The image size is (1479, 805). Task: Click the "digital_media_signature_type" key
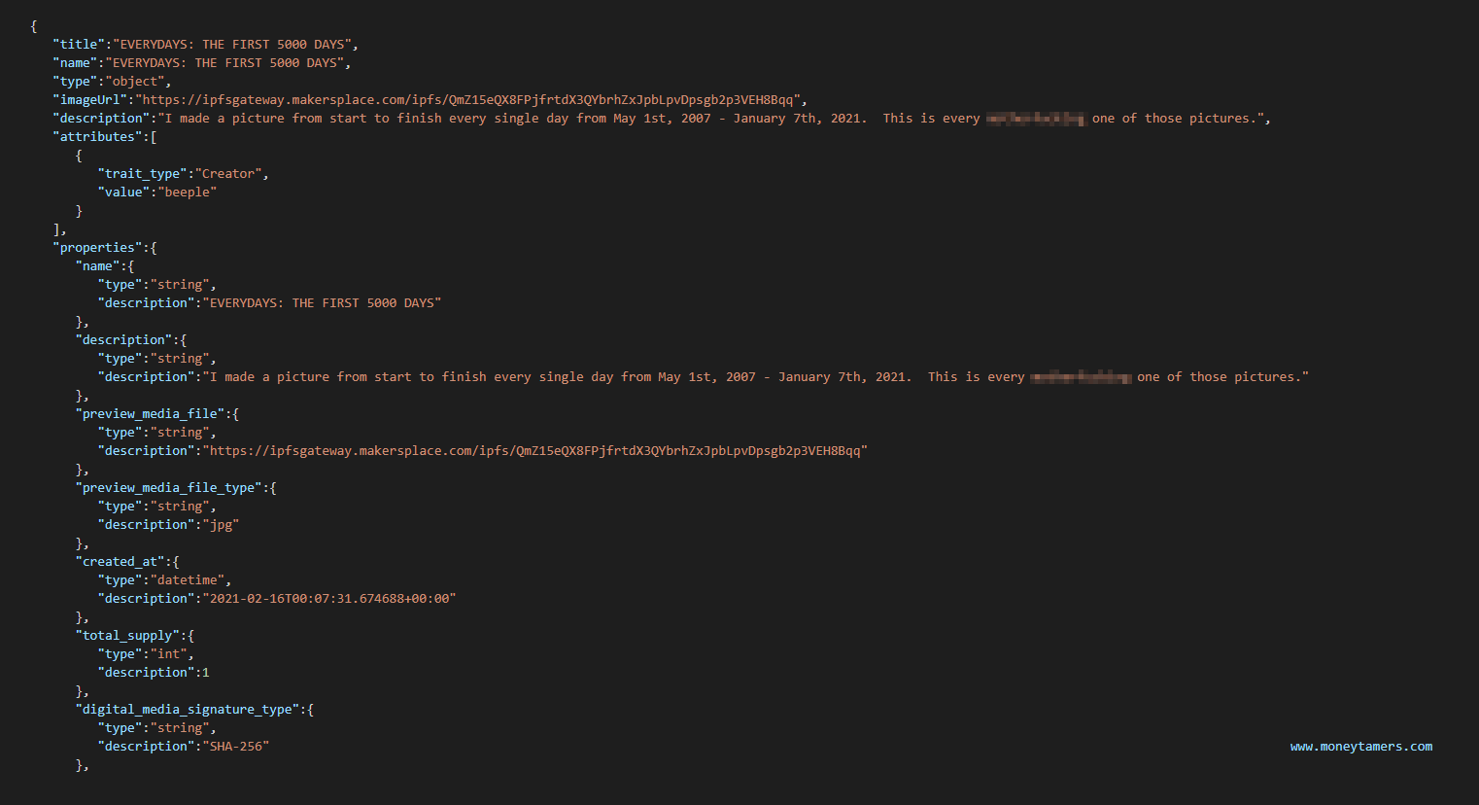[x=188, y=709]
